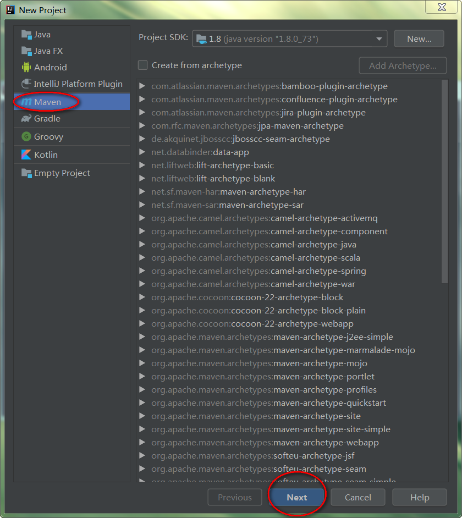Select the maven-archetype-webapp archetype
This screenshot has width=462, height=518.
(326, 443)
